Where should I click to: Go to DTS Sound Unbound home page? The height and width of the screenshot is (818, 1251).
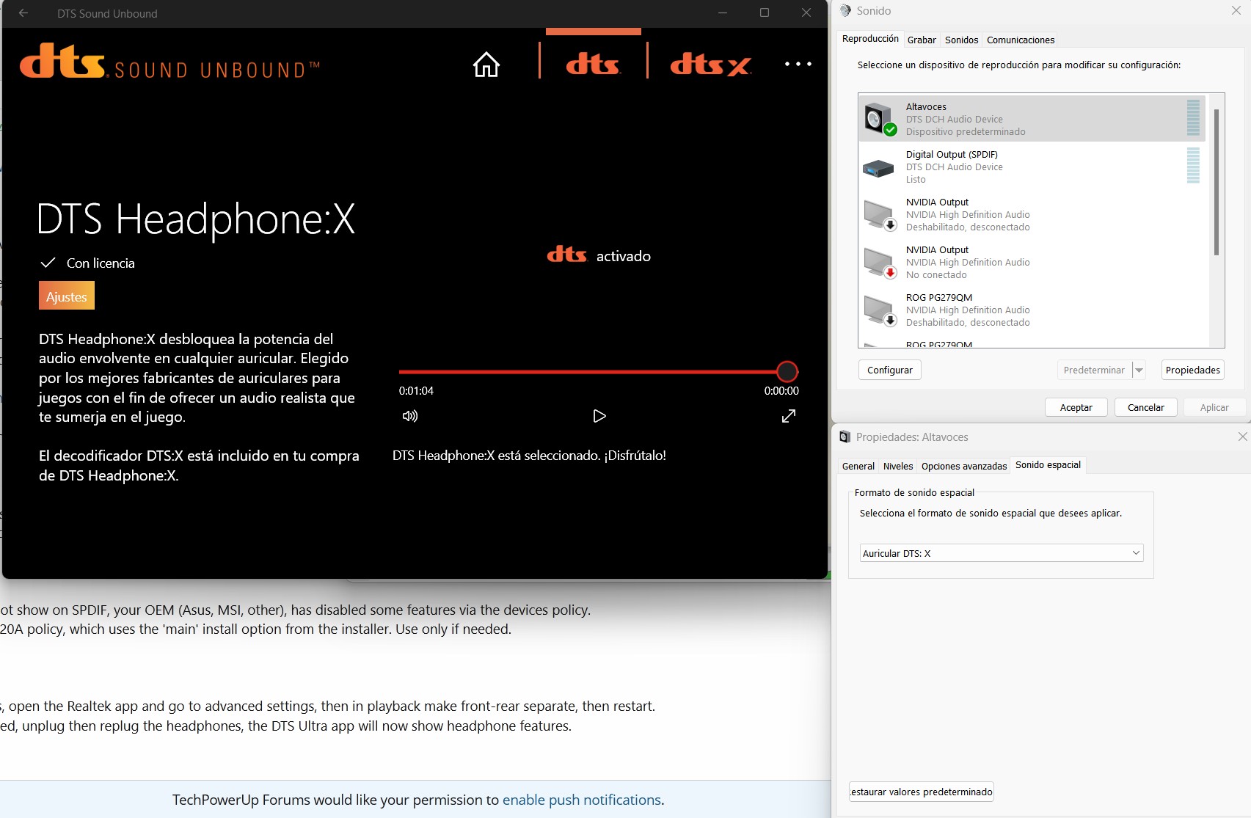(486, 65)
